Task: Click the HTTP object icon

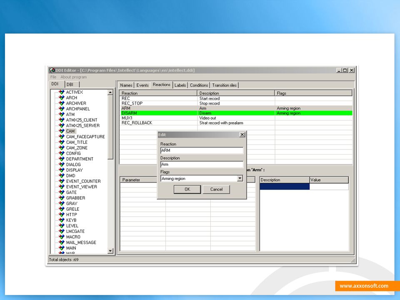Action: 62,215
